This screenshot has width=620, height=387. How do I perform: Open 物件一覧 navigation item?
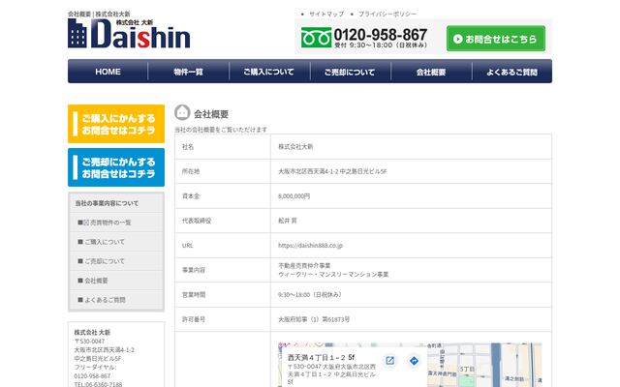(189, 72)
